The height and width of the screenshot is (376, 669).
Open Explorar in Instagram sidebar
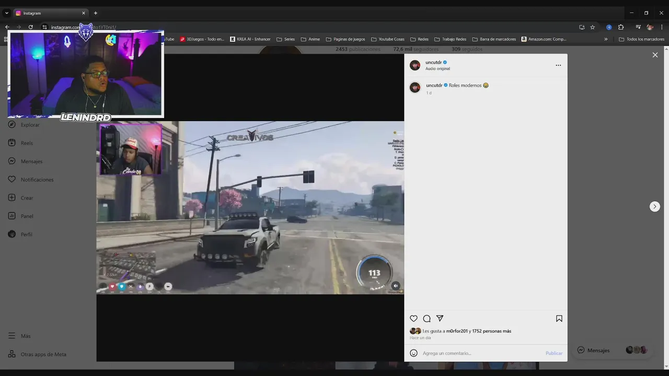24,125
